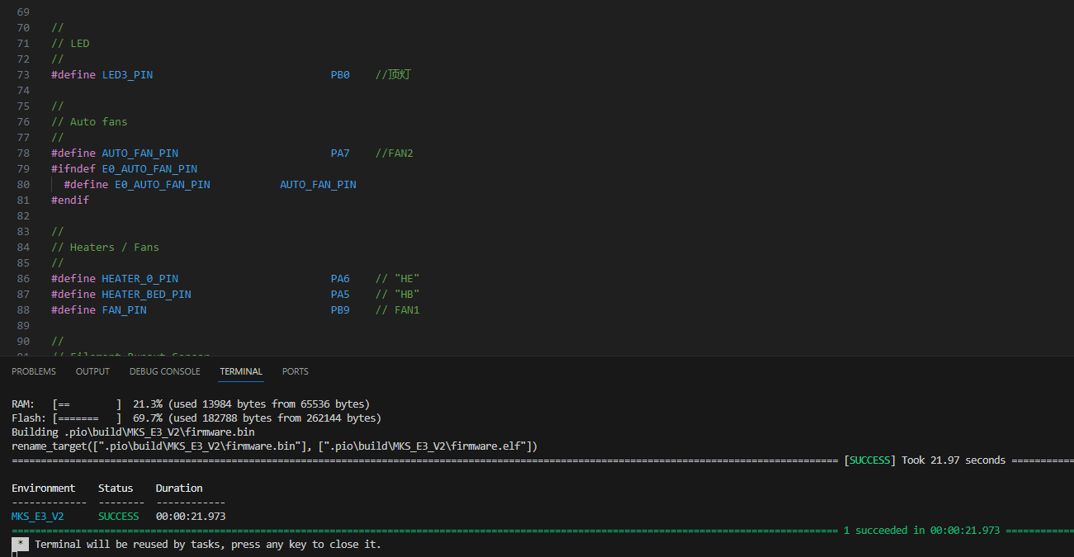This screenshot has height=557, width=1074.
Task: Click the "Auto fans" comment
Action: tap(98, 122)
